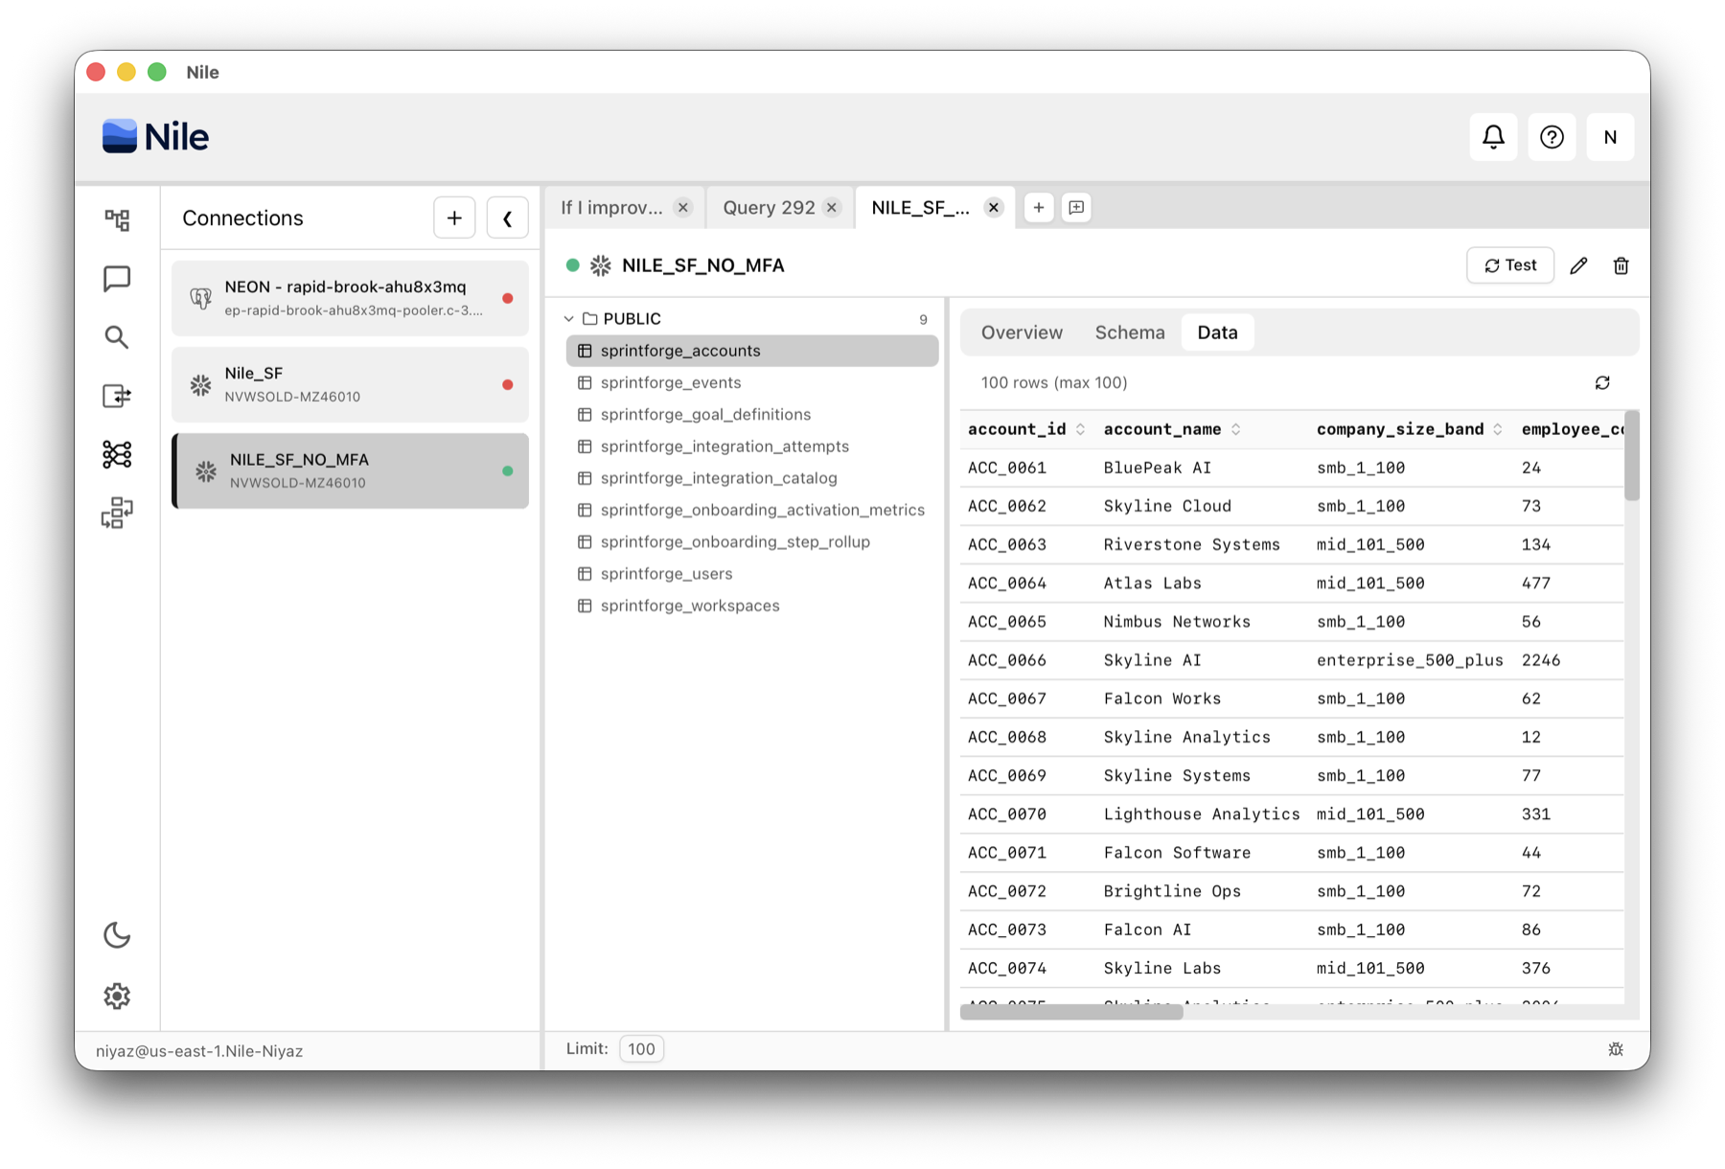Switch to the Query 292 tab

(x=769, y=208)
